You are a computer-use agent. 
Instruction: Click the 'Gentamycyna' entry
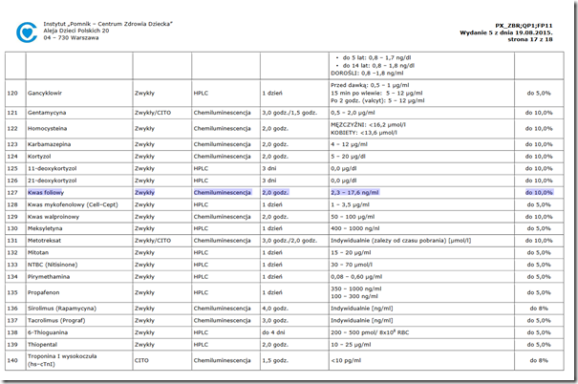(x=47, y=113)
